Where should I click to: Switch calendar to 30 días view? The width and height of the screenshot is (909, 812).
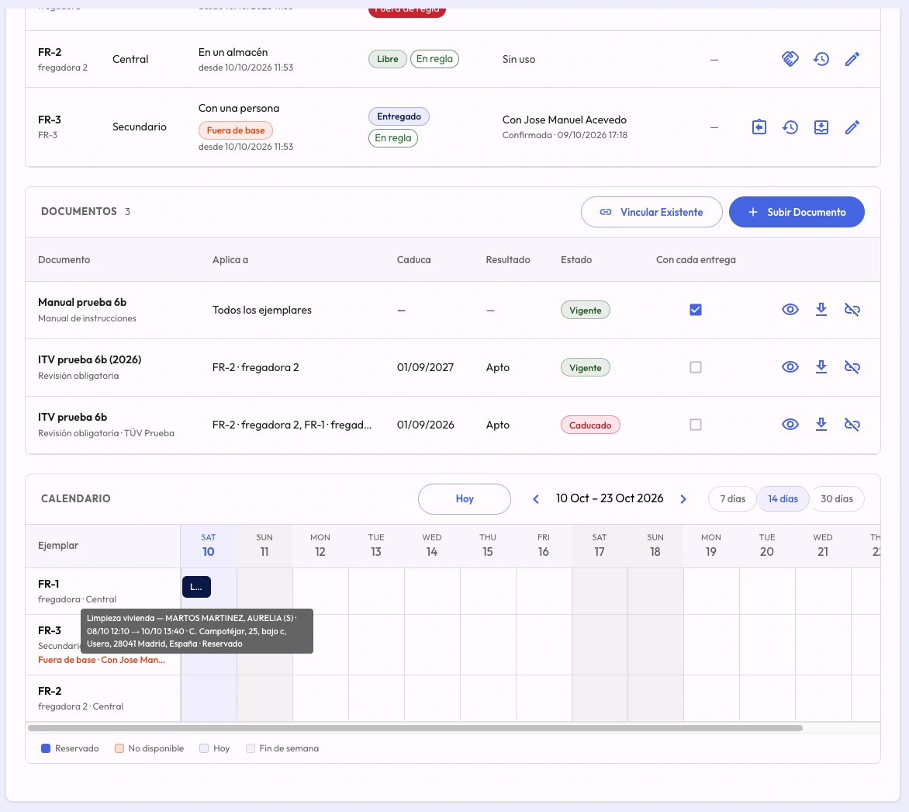pos(837,499)
